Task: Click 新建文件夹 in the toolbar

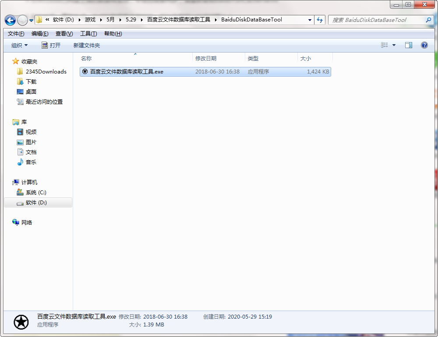Action: point(87,45)
